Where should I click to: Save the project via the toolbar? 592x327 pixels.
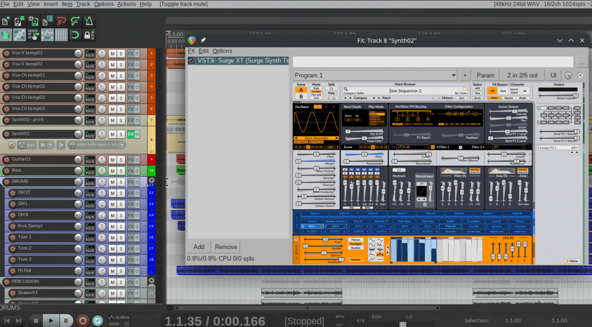33,21
